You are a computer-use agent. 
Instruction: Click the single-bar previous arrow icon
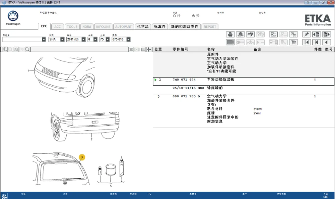pos(317,42)
